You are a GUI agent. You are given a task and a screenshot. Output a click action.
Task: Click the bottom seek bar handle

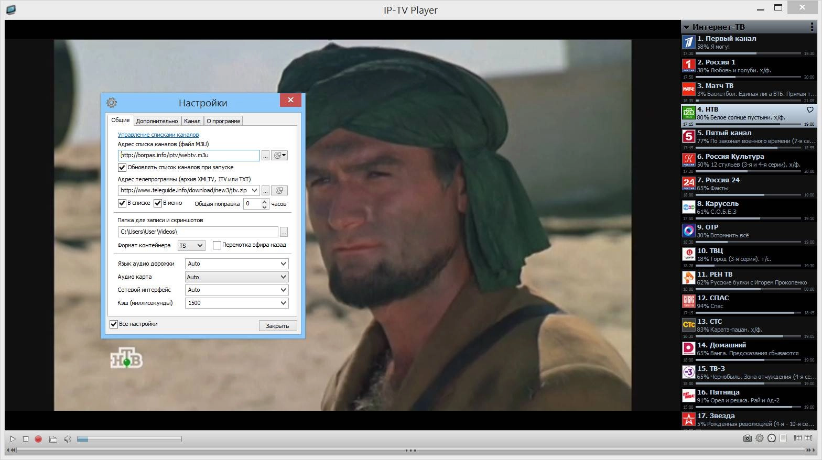pyautogui.click(x=411, y=450)
